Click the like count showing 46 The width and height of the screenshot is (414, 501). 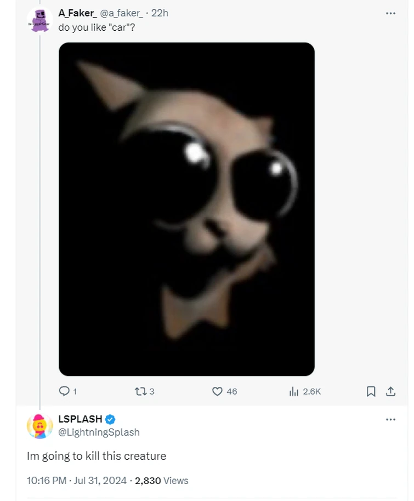[231, 392]
